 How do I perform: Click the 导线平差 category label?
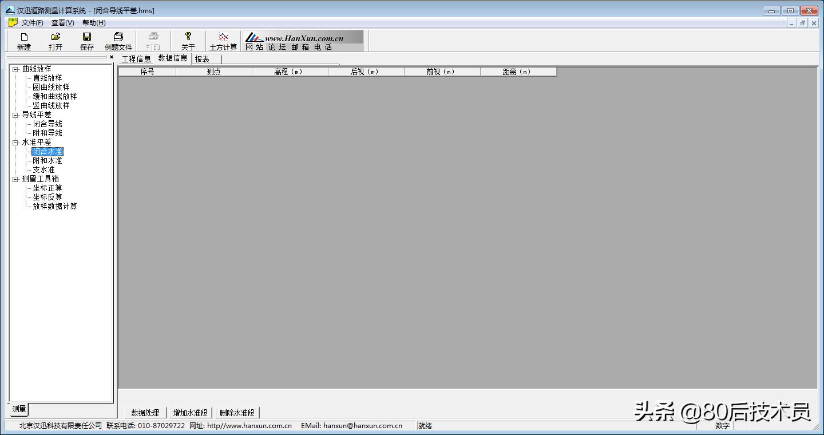(x=37, y=114)
